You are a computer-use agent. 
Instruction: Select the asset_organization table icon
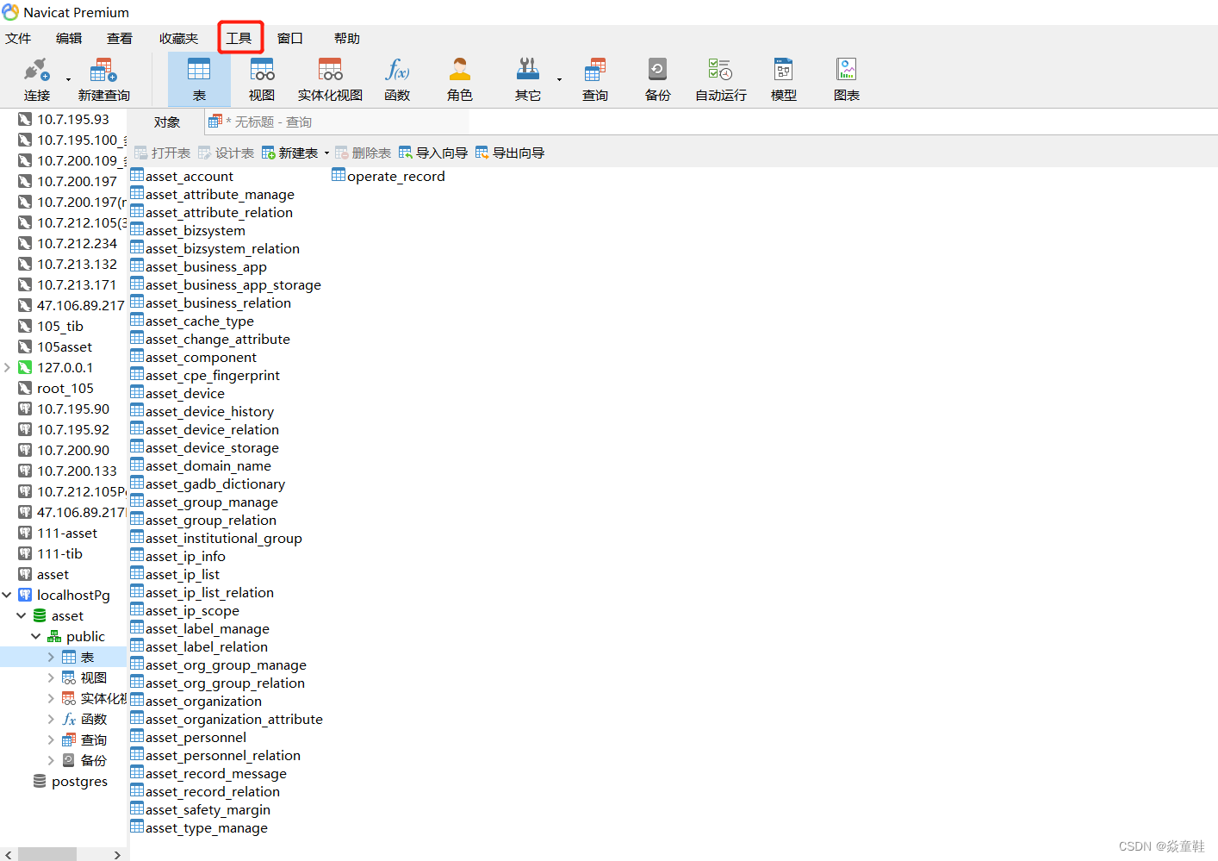click(137, 700)
